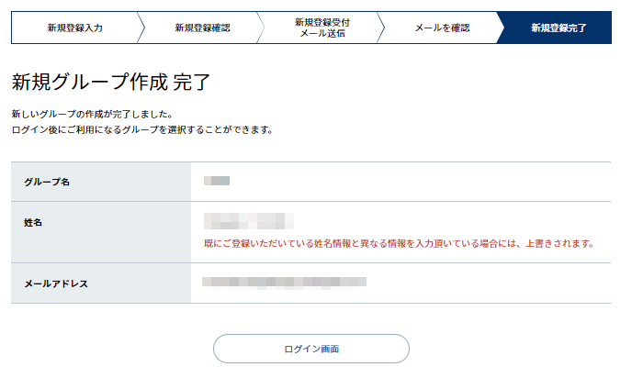
Task: Click the blurred email address value
Action: coord(284,283)
